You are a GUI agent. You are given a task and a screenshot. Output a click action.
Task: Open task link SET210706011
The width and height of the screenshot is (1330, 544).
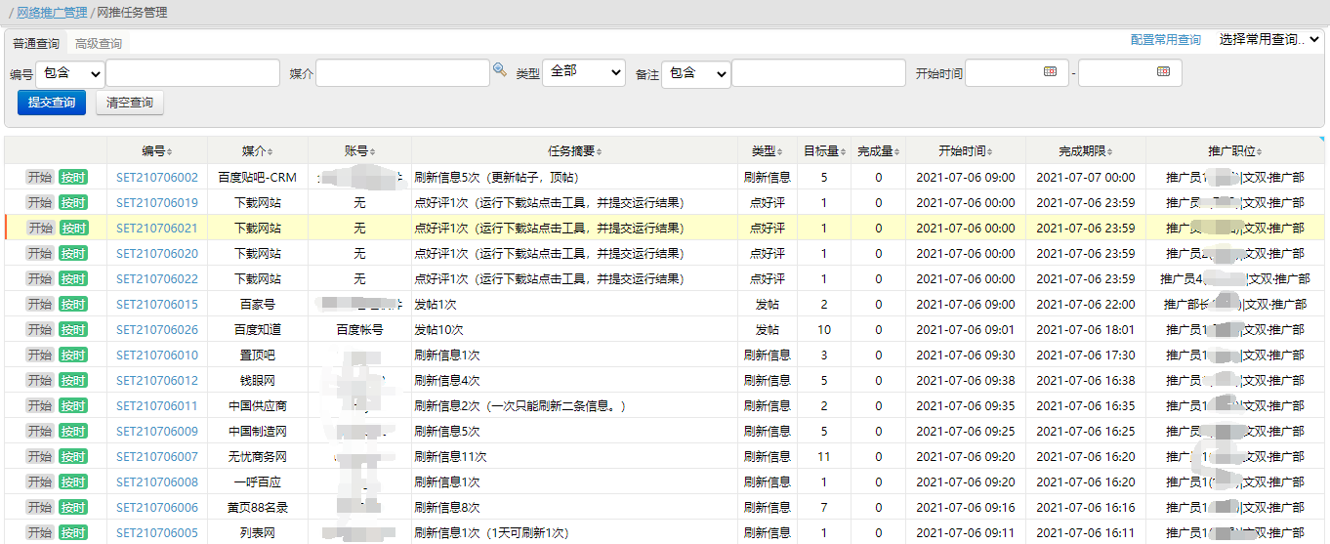(157, 406)
